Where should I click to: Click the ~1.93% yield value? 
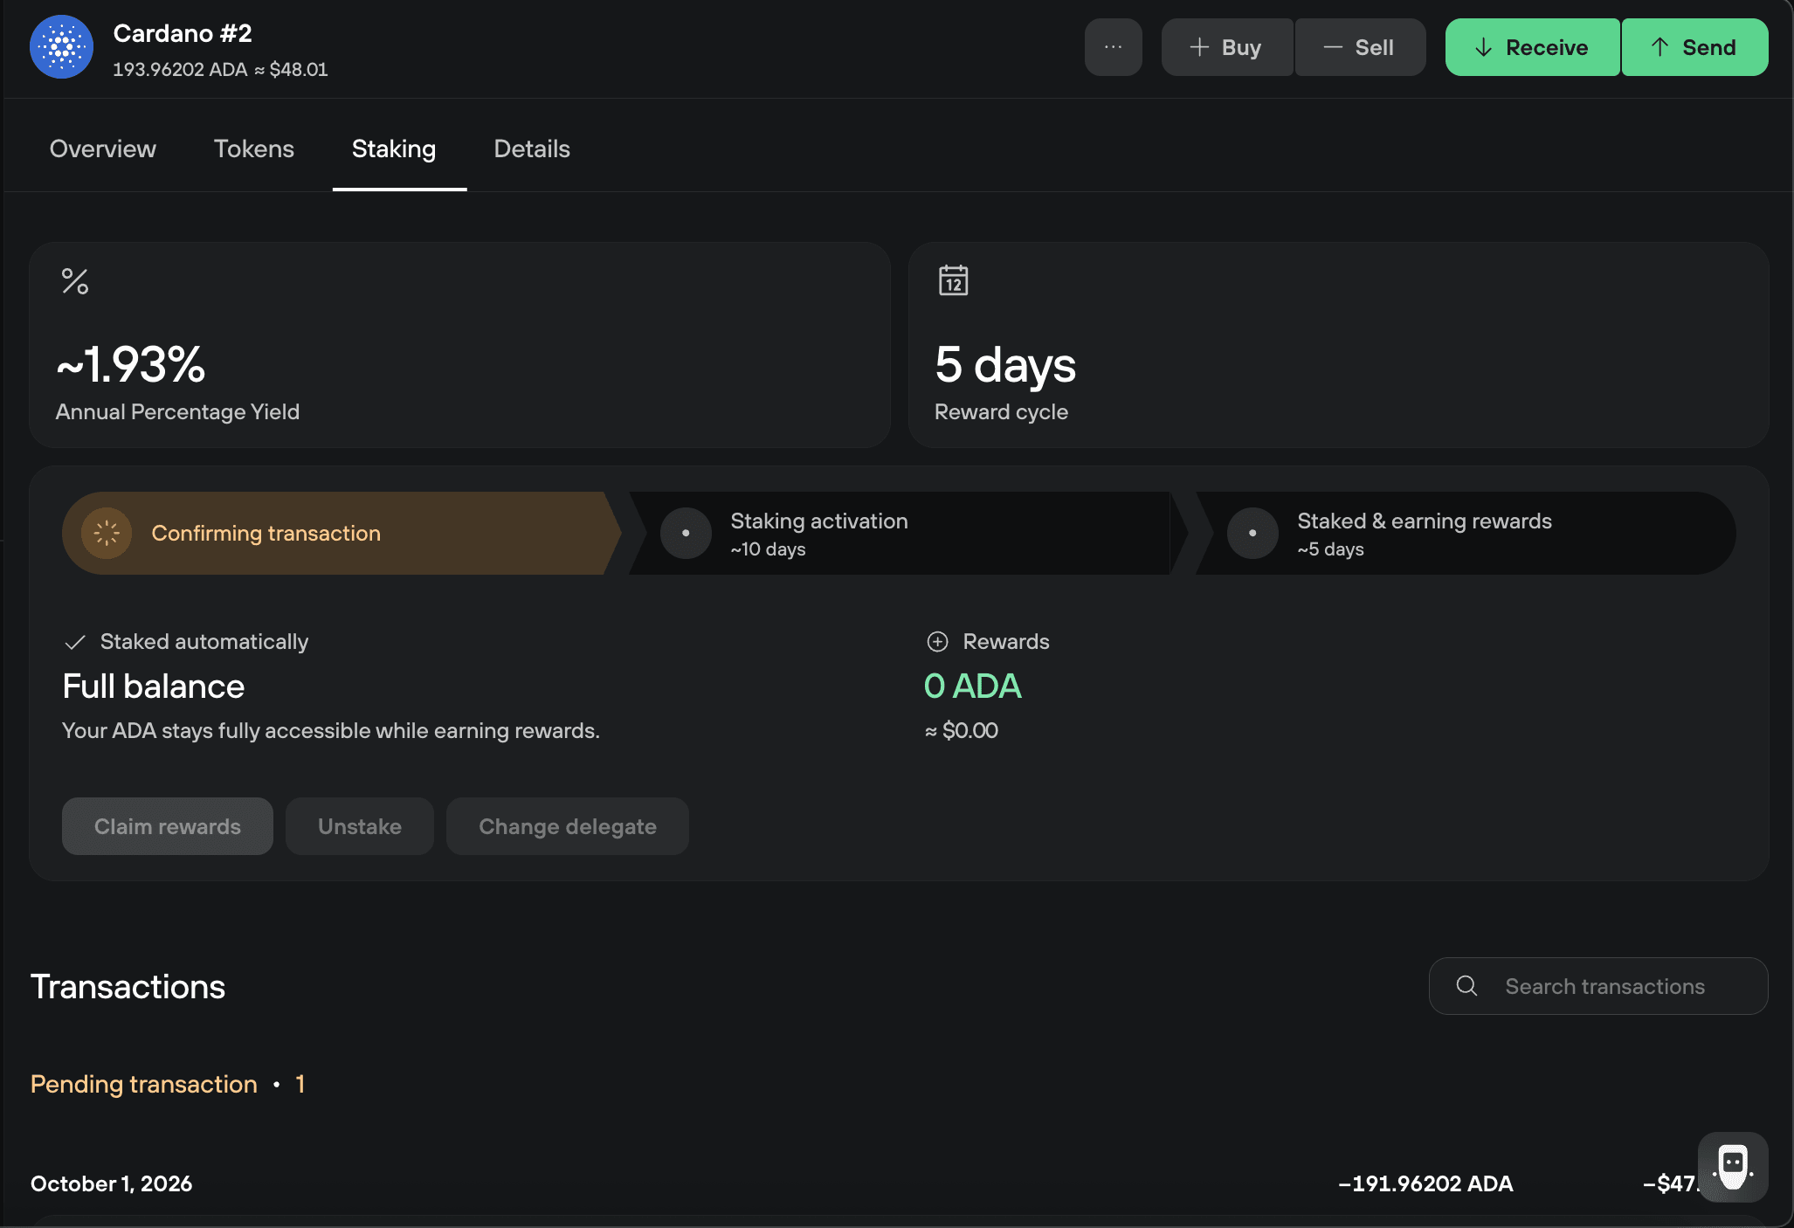click(131, 364)
